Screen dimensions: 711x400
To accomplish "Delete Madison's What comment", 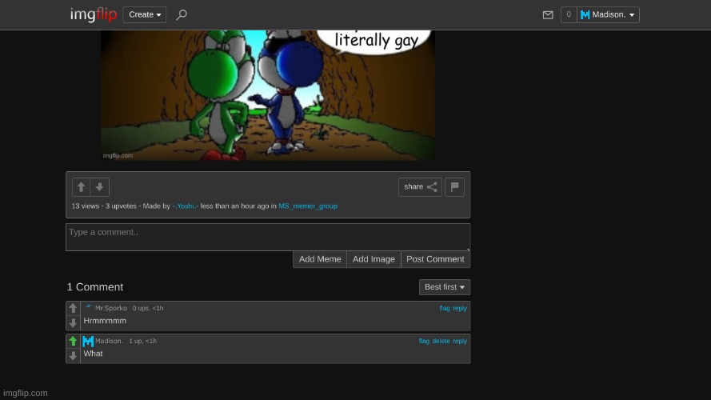I will (441, 341).
